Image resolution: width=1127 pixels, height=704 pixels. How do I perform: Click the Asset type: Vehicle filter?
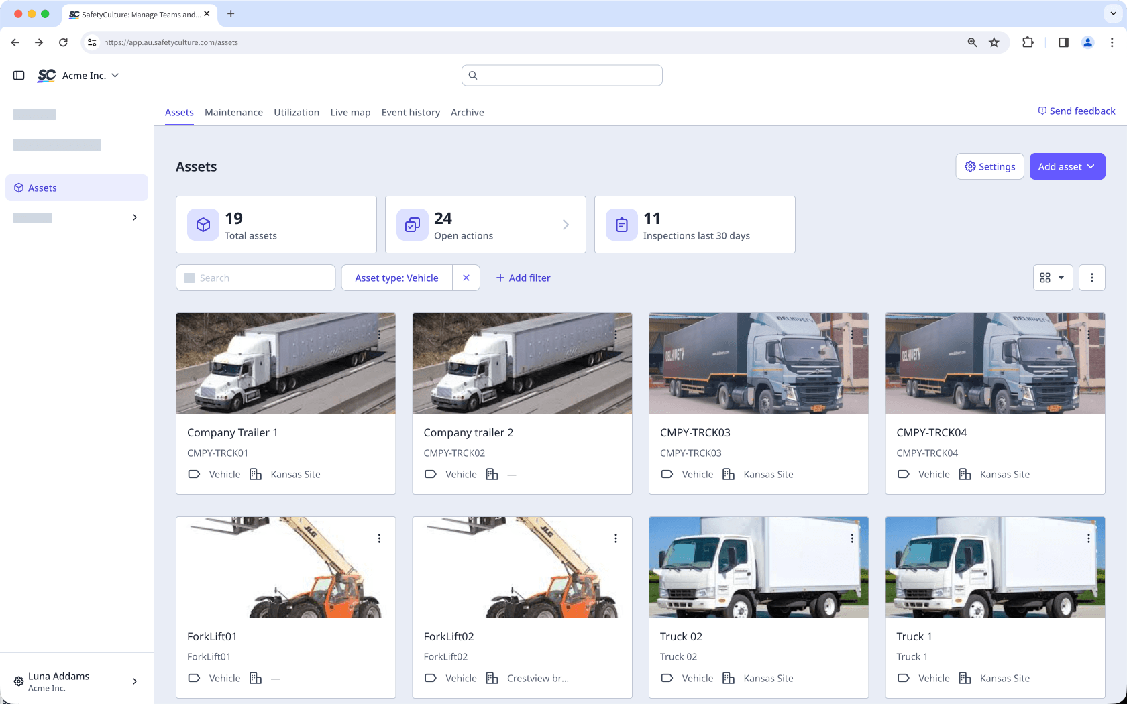point(397,278)
